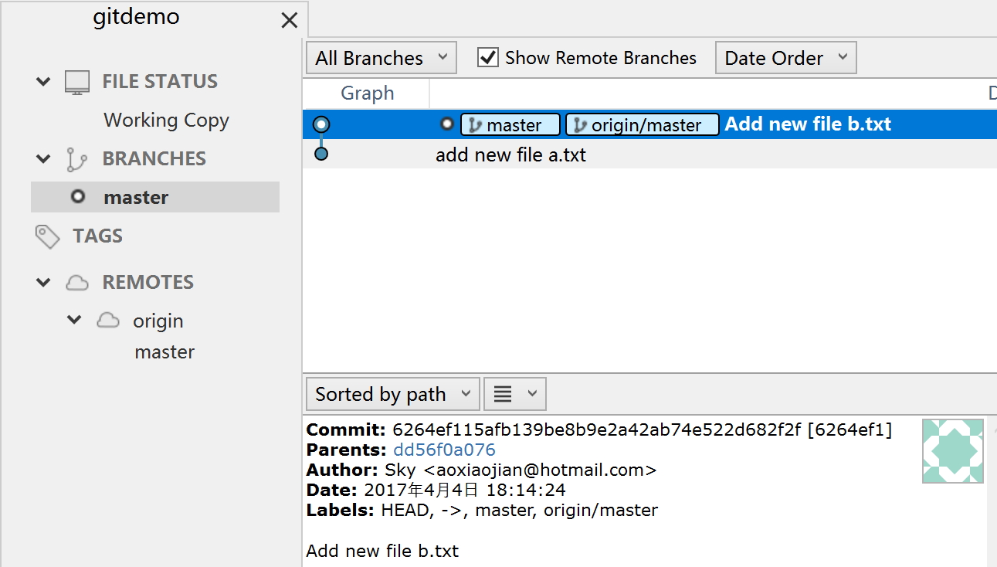Open parent commit dd56f0a076 link
The width and height of the screenshot is (997, 567).
coord(444,450)
